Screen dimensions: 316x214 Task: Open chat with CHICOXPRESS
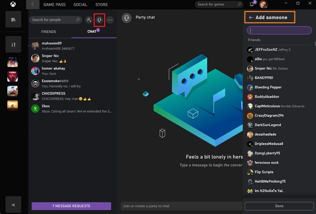pyautogui.click(x=73, y=96)
